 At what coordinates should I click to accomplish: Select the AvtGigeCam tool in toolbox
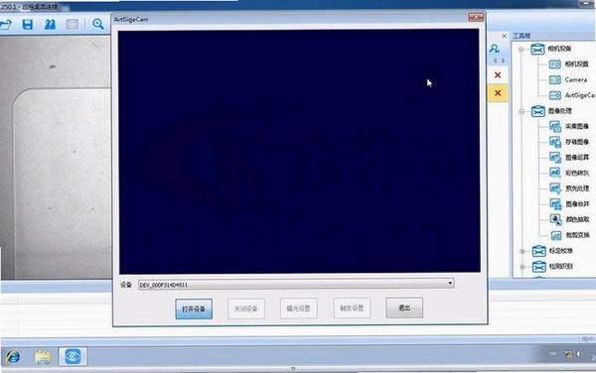(x=572, y=95)
